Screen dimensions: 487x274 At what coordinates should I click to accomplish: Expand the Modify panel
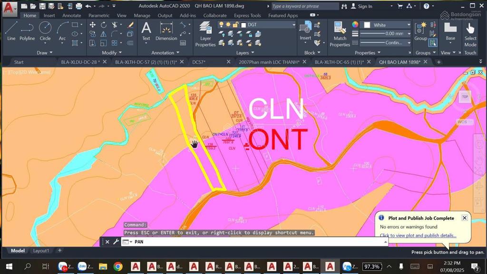pyautogui.click(x=112, y=52)
